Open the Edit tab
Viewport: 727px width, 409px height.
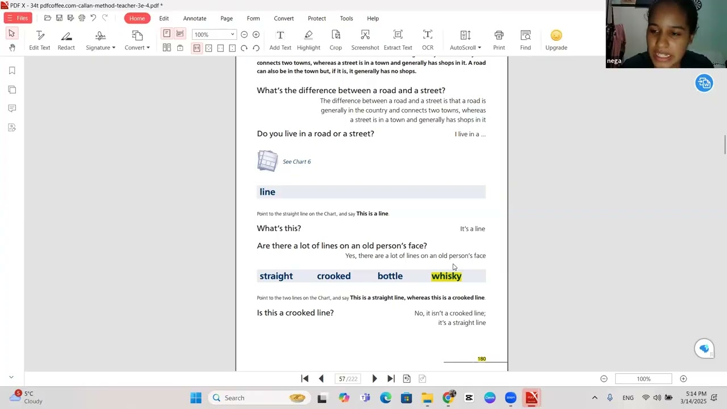point(164,18)
